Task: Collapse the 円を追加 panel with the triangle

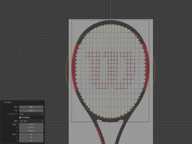Action: (x=2, y=102)
